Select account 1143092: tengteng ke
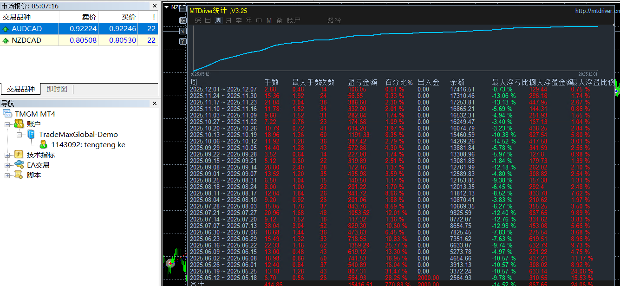 click(x=88, y=144)
